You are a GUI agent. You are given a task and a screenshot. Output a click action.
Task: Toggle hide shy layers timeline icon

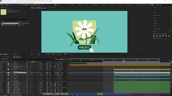[x=59, y=59]
